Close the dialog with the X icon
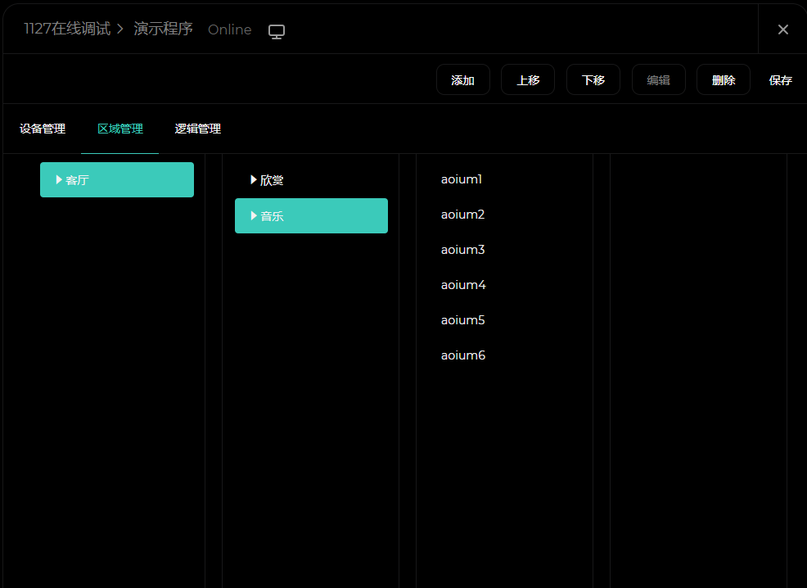Viewport: 807px width, 588px height. (x=782, y=29)
